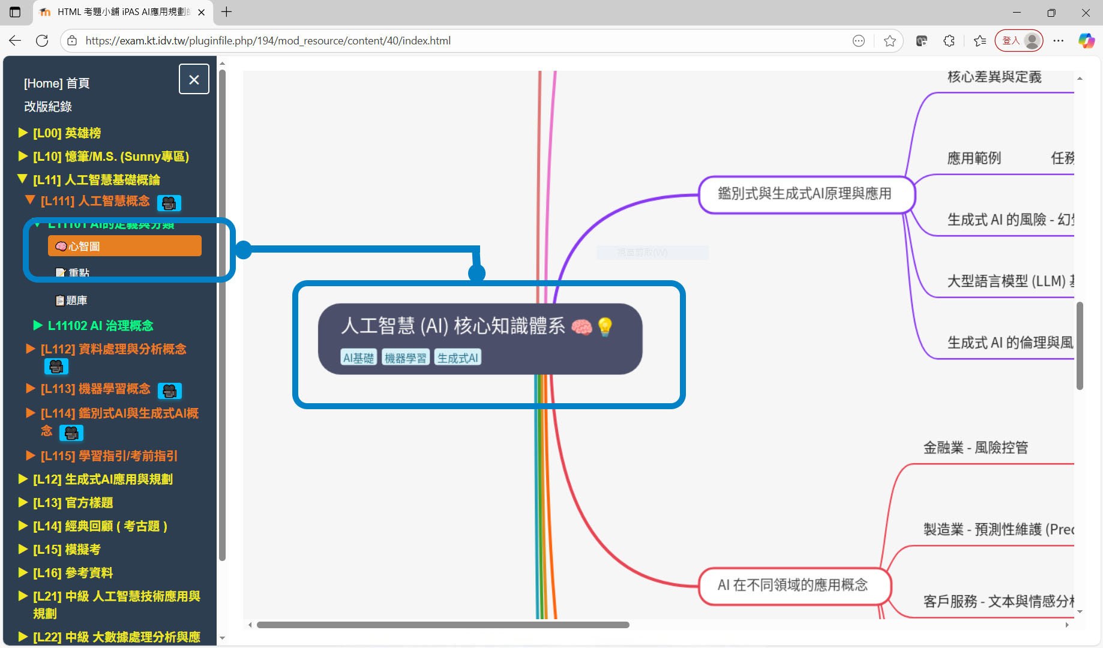Click the mind map horizontal scrollbar
Screen dimensions: 1103x648
click(x=443, y=625)
